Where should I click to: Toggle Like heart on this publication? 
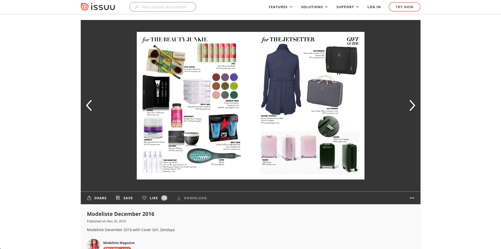[x=144, y=198]
